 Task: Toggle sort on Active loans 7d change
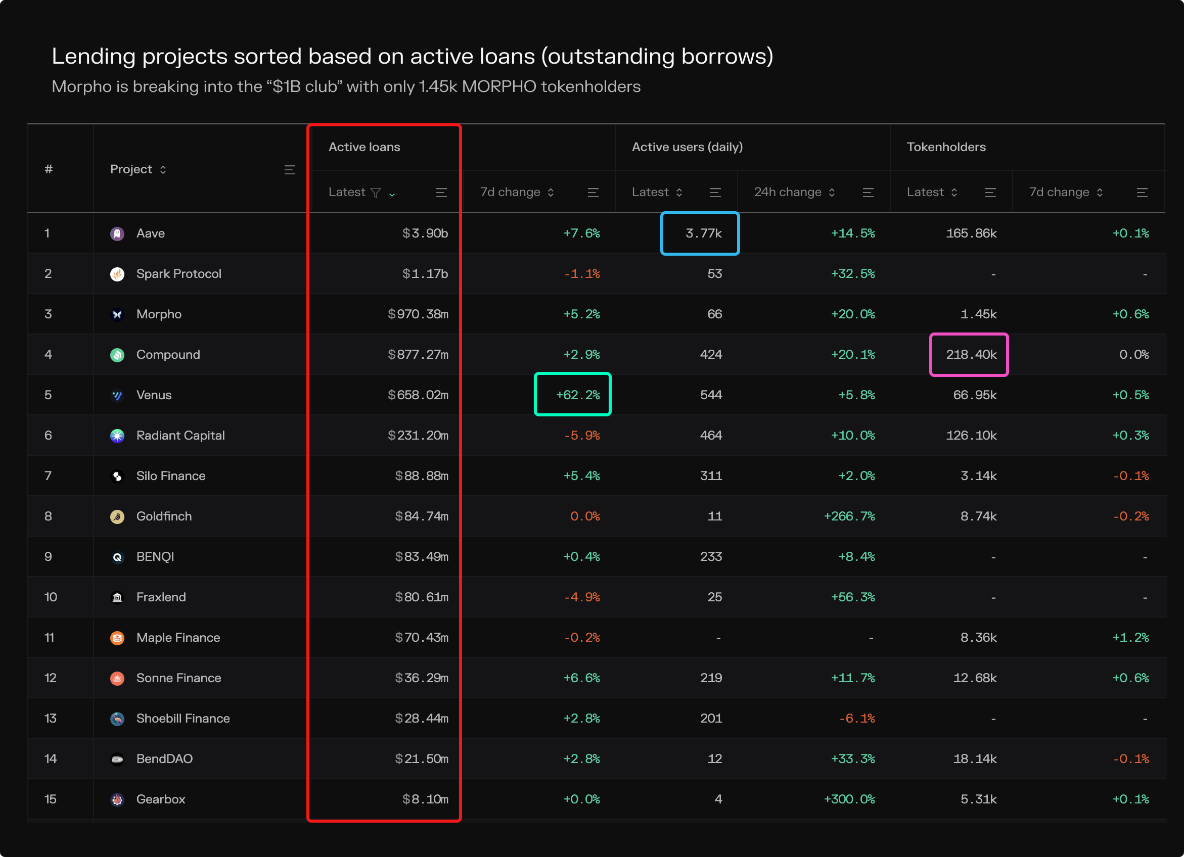click(x=551, y=193)
